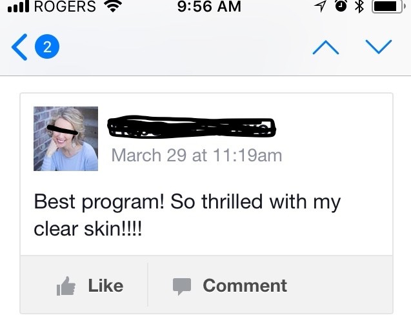Screen dimensions: 411x324
Task: Tap the blue back chevron arrow
Action: tap(19, 47)
